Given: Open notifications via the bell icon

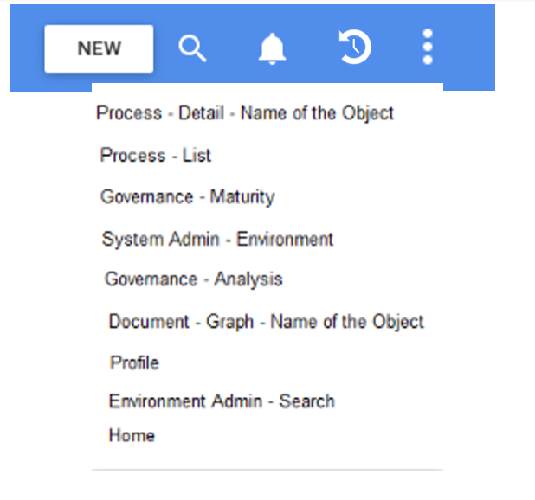Looking at the screenshot, I should [272, 48].
